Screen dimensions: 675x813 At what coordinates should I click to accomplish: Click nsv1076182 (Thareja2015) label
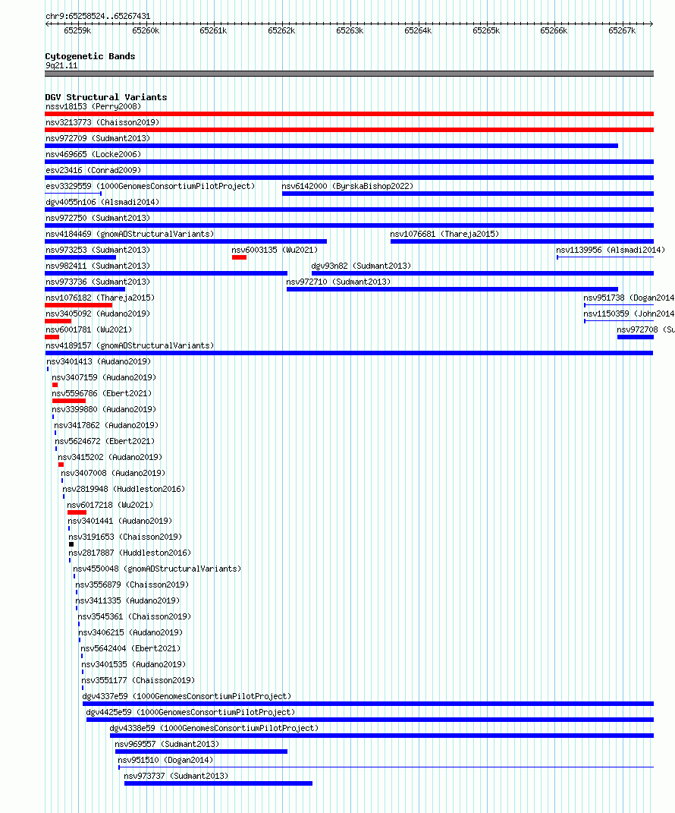[100, 298]
